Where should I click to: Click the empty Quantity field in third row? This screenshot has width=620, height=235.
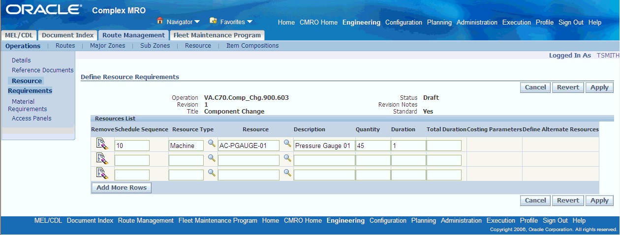click(373, 175)
